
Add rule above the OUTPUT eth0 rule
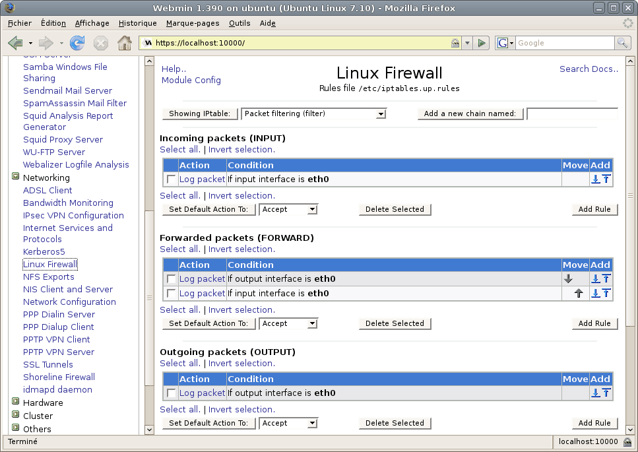(606, 393)
